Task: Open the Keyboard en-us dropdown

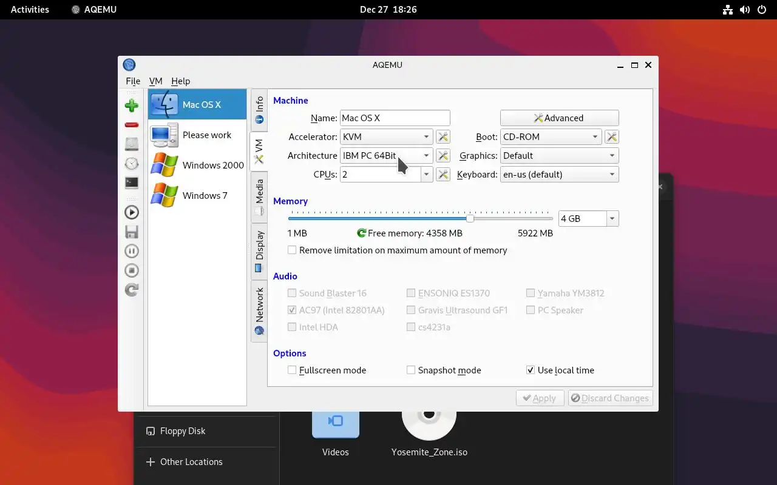Action: pyautogui.click(x=560, y=175)
